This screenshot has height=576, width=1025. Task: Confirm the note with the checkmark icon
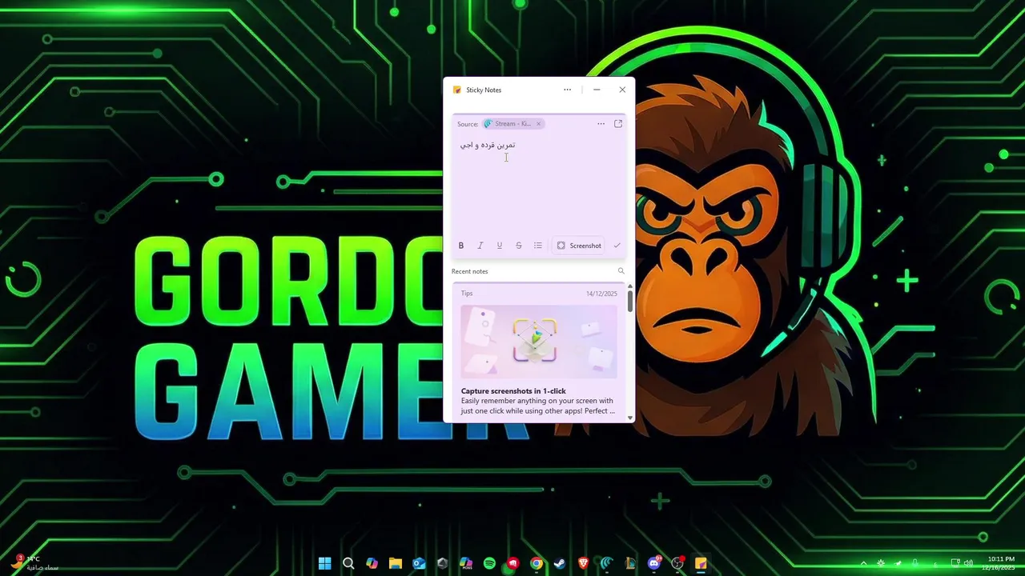tap(617, 246)
